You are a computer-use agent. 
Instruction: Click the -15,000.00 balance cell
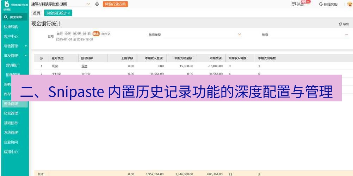pyautogui.click(x=215, y=66)
